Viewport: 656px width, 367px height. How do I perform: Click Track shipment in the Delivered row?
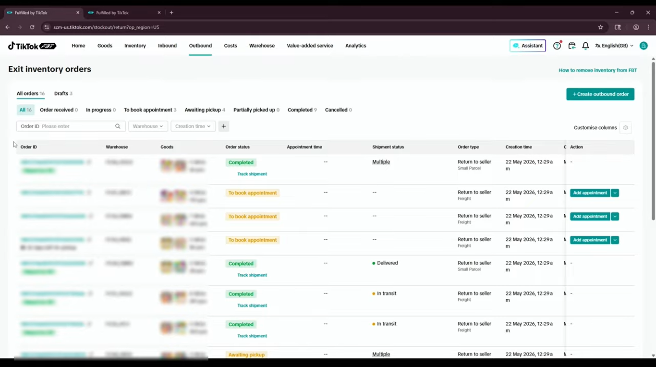252,275
